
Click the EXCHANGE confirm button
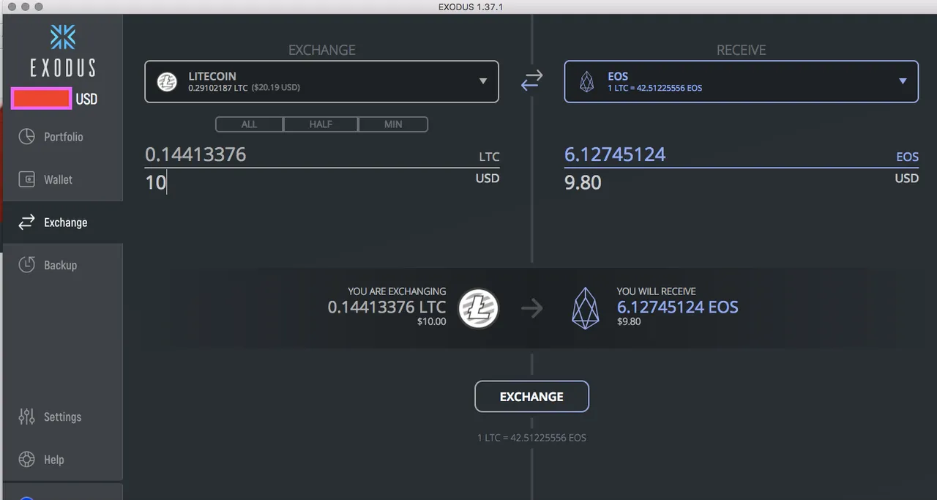531,397
